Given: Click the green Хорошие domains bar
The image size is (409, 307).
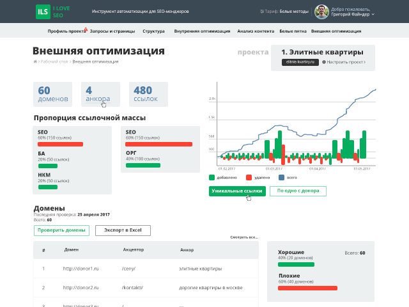Looking at the screenshot, I should coord(296,264).
